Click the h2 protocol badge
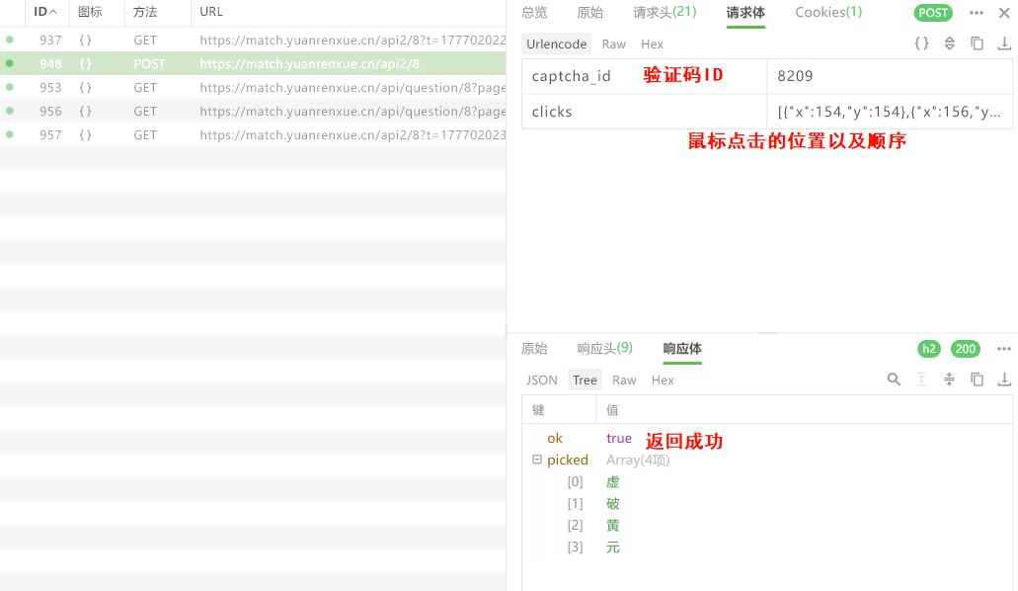1018x591 pixels. click(x=929, y=349)
